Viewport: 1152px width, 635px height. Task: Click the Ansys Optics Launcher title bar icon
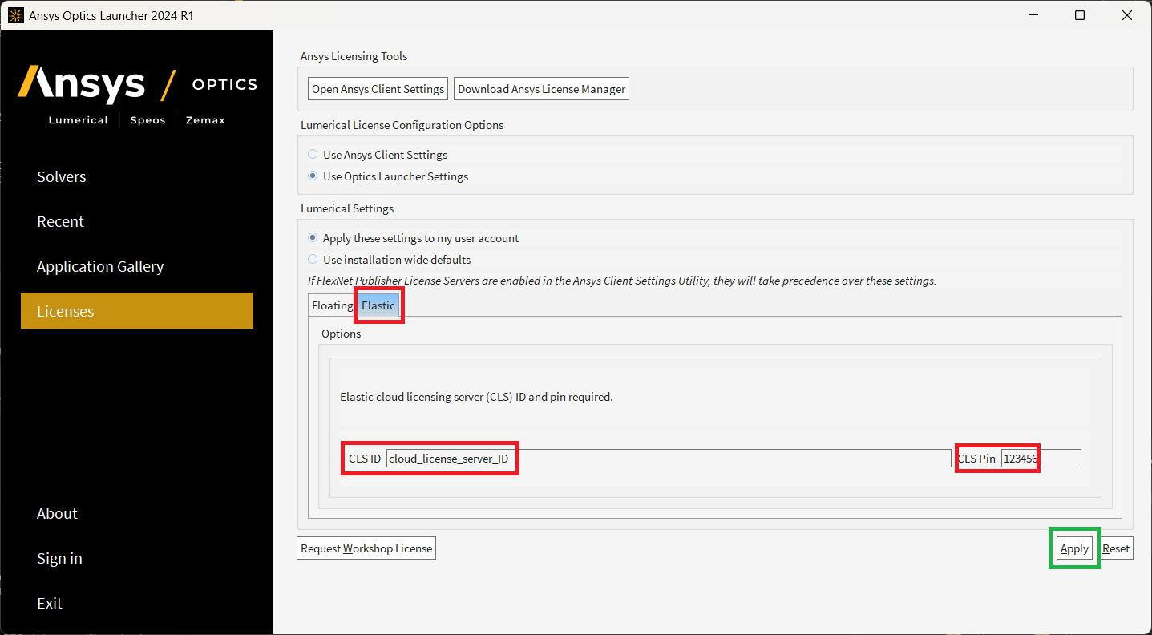tap(15, 15)
